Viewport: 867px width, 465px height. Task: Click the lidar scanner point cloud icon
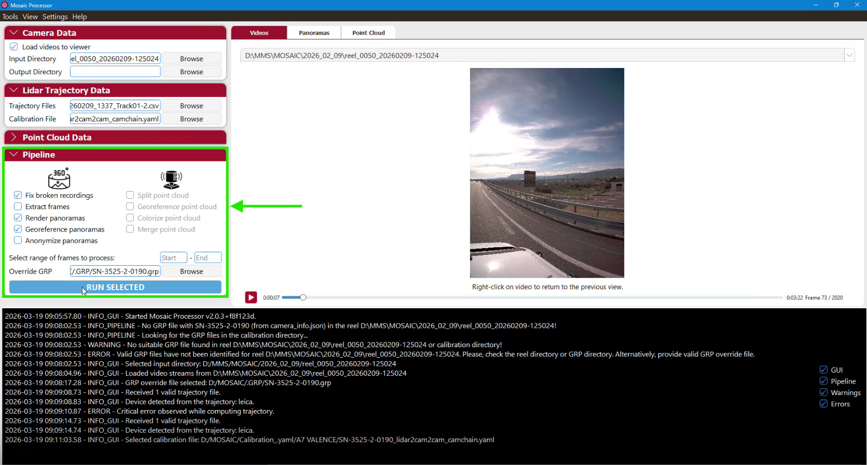click(x=171, y=179)
